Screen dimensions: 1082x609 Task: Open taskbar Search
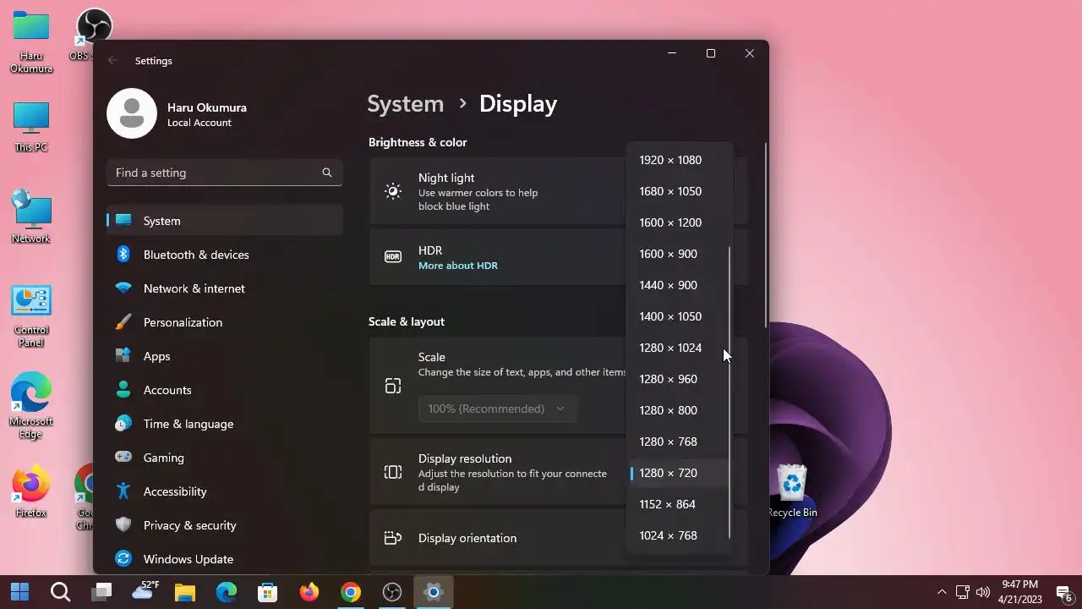[x=61, y=592]
